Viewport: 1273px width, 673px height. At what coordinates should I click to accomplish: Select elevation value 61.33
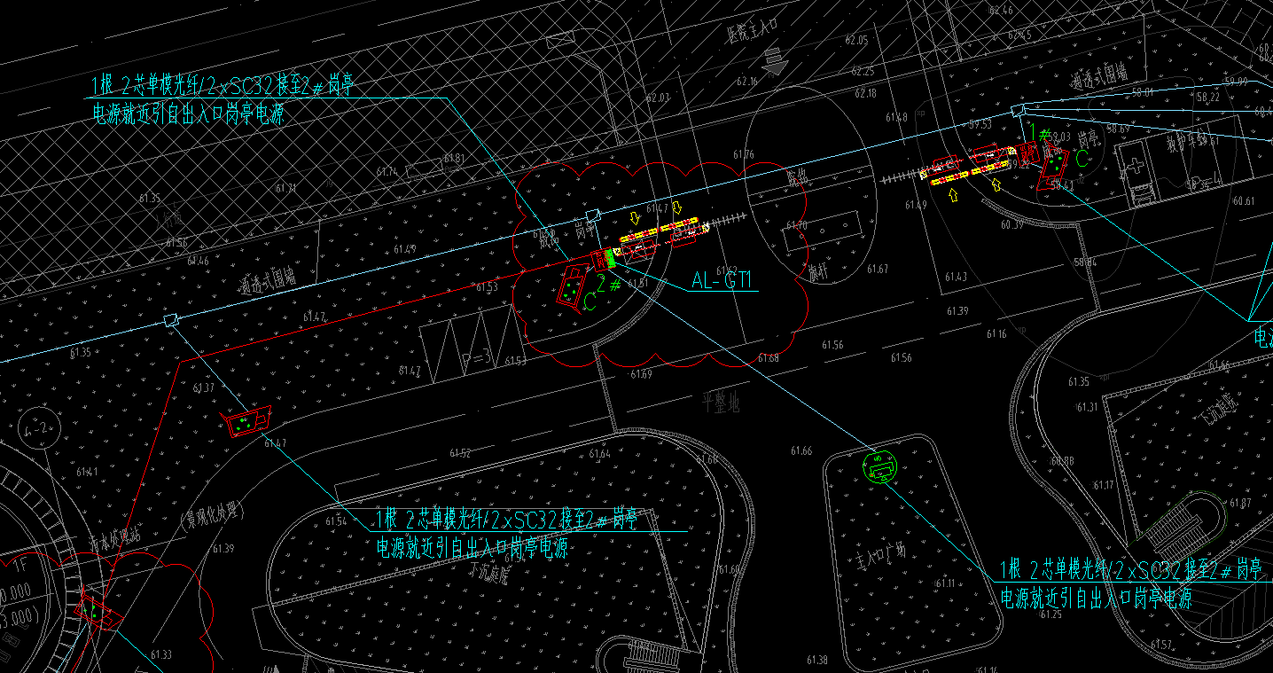pyautogui.click(x=160, y=654)
